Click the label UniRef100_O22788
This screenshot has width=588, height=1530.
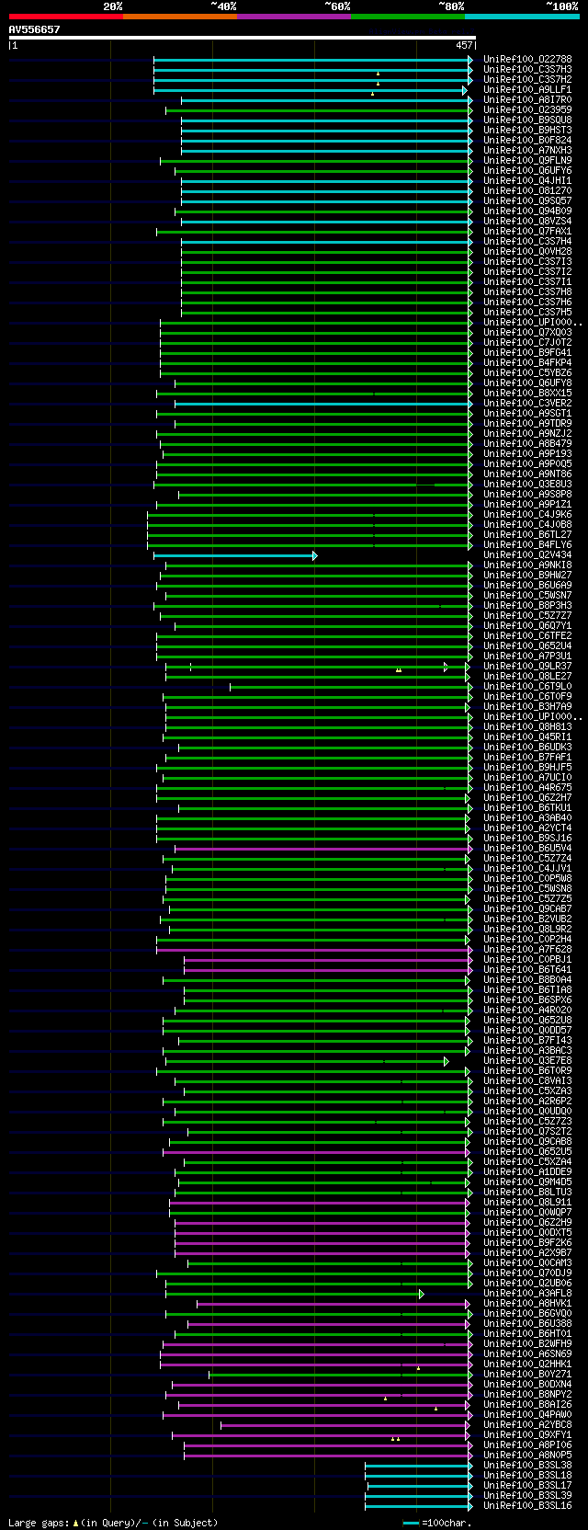pos(527,60)
